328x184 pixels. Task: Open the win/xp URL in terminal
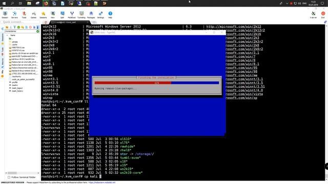(x=241, y=98)
